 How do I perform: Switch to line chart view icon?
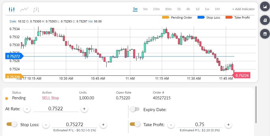24,10
